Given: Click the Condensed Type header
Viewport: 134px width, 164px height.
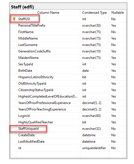Looking at the screenshot, I should click(x=95, y=13).
